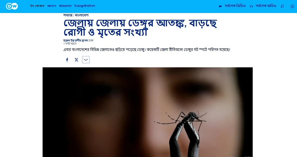Image resolution: width=297 pixels, height=157 pixels.
Task: Go to the অভিবাসন section
Action: tap(65, 6)
